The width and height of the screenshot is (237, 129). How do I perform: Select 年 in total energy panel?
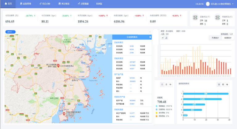click(x=170, y=84)
